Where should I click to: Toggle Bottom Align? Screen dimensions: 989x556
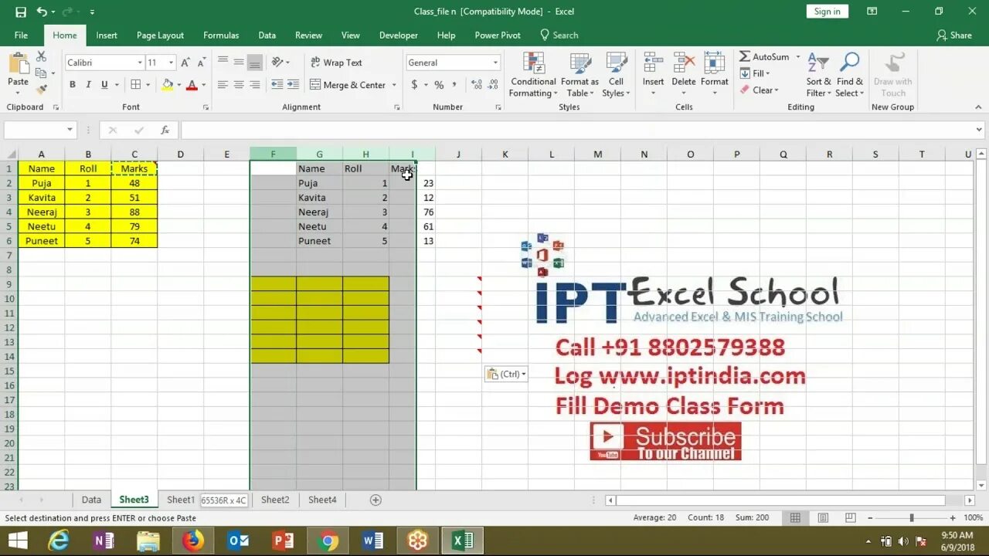pos(255,63)
